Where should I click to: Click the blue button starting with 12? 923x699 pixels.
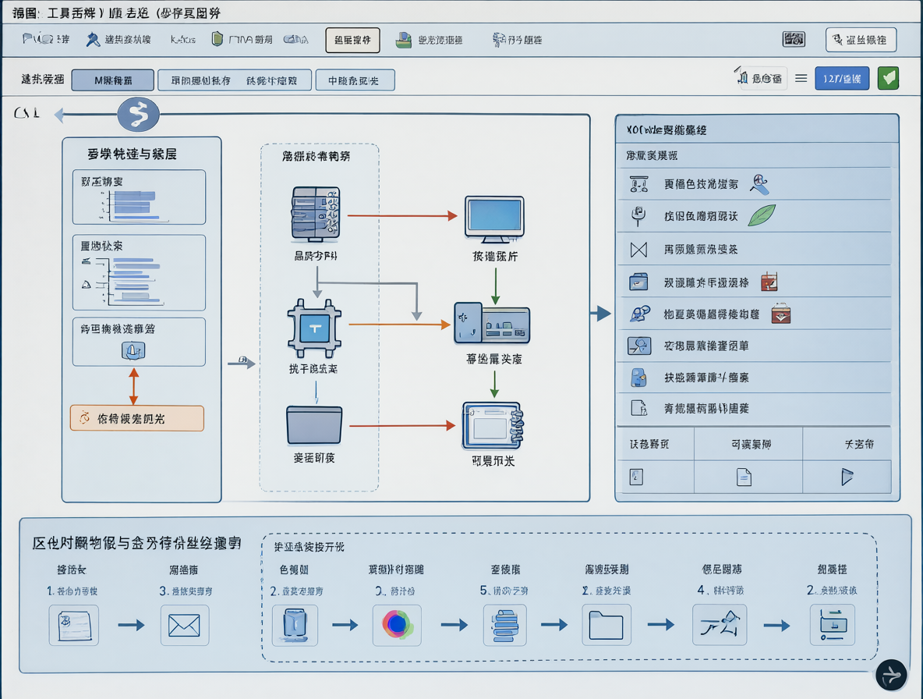pyautogui.click(x=842, y=78)
